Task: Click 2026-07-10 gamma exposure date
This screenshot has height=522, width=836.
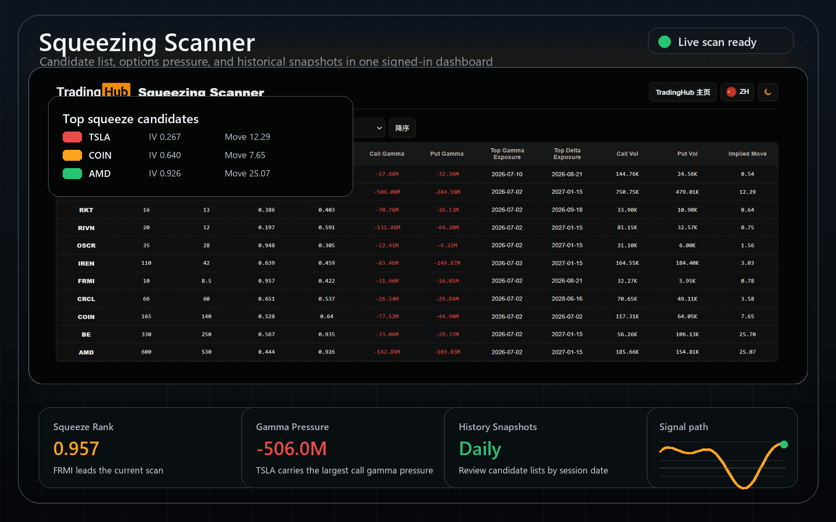Action: (507, 174)
